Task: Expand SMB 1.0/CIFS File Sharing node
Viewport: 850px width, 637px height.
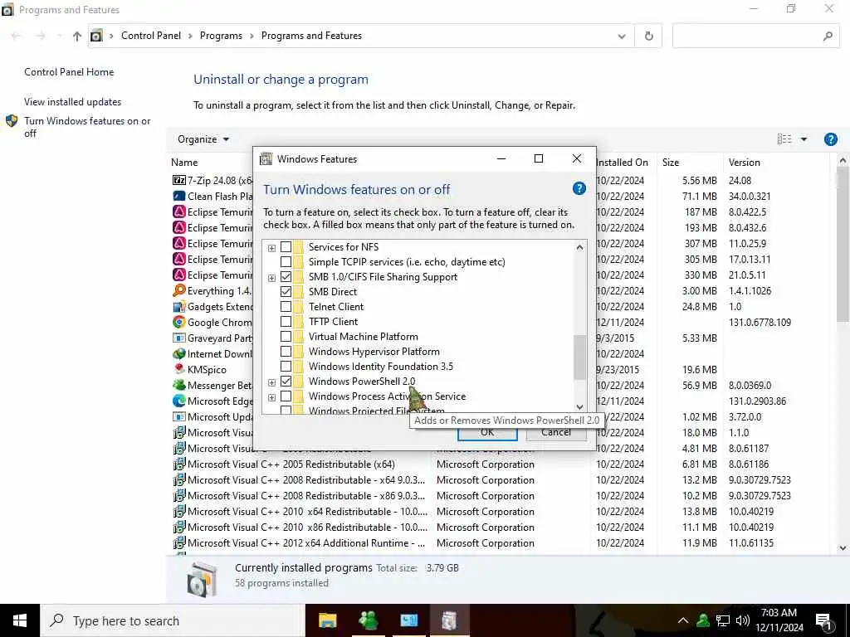Action: 271,278
